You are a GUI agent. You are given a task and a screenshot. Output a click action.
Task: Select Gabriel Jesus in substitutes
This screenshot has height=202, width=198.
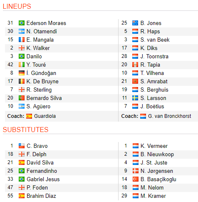[x=43, y=179]
